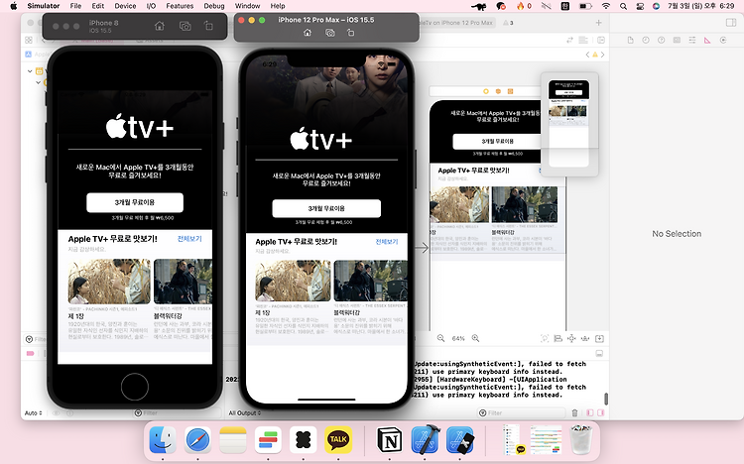
Task: Click the yellow issue warning triangle
Action: pyautogui.click(x=595, y=55)
